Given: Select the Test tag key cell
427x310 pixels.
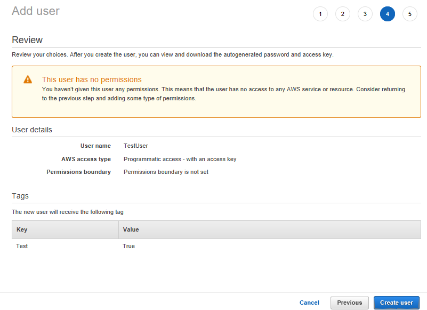Looking at the screenshot, I should pos(22,246).
